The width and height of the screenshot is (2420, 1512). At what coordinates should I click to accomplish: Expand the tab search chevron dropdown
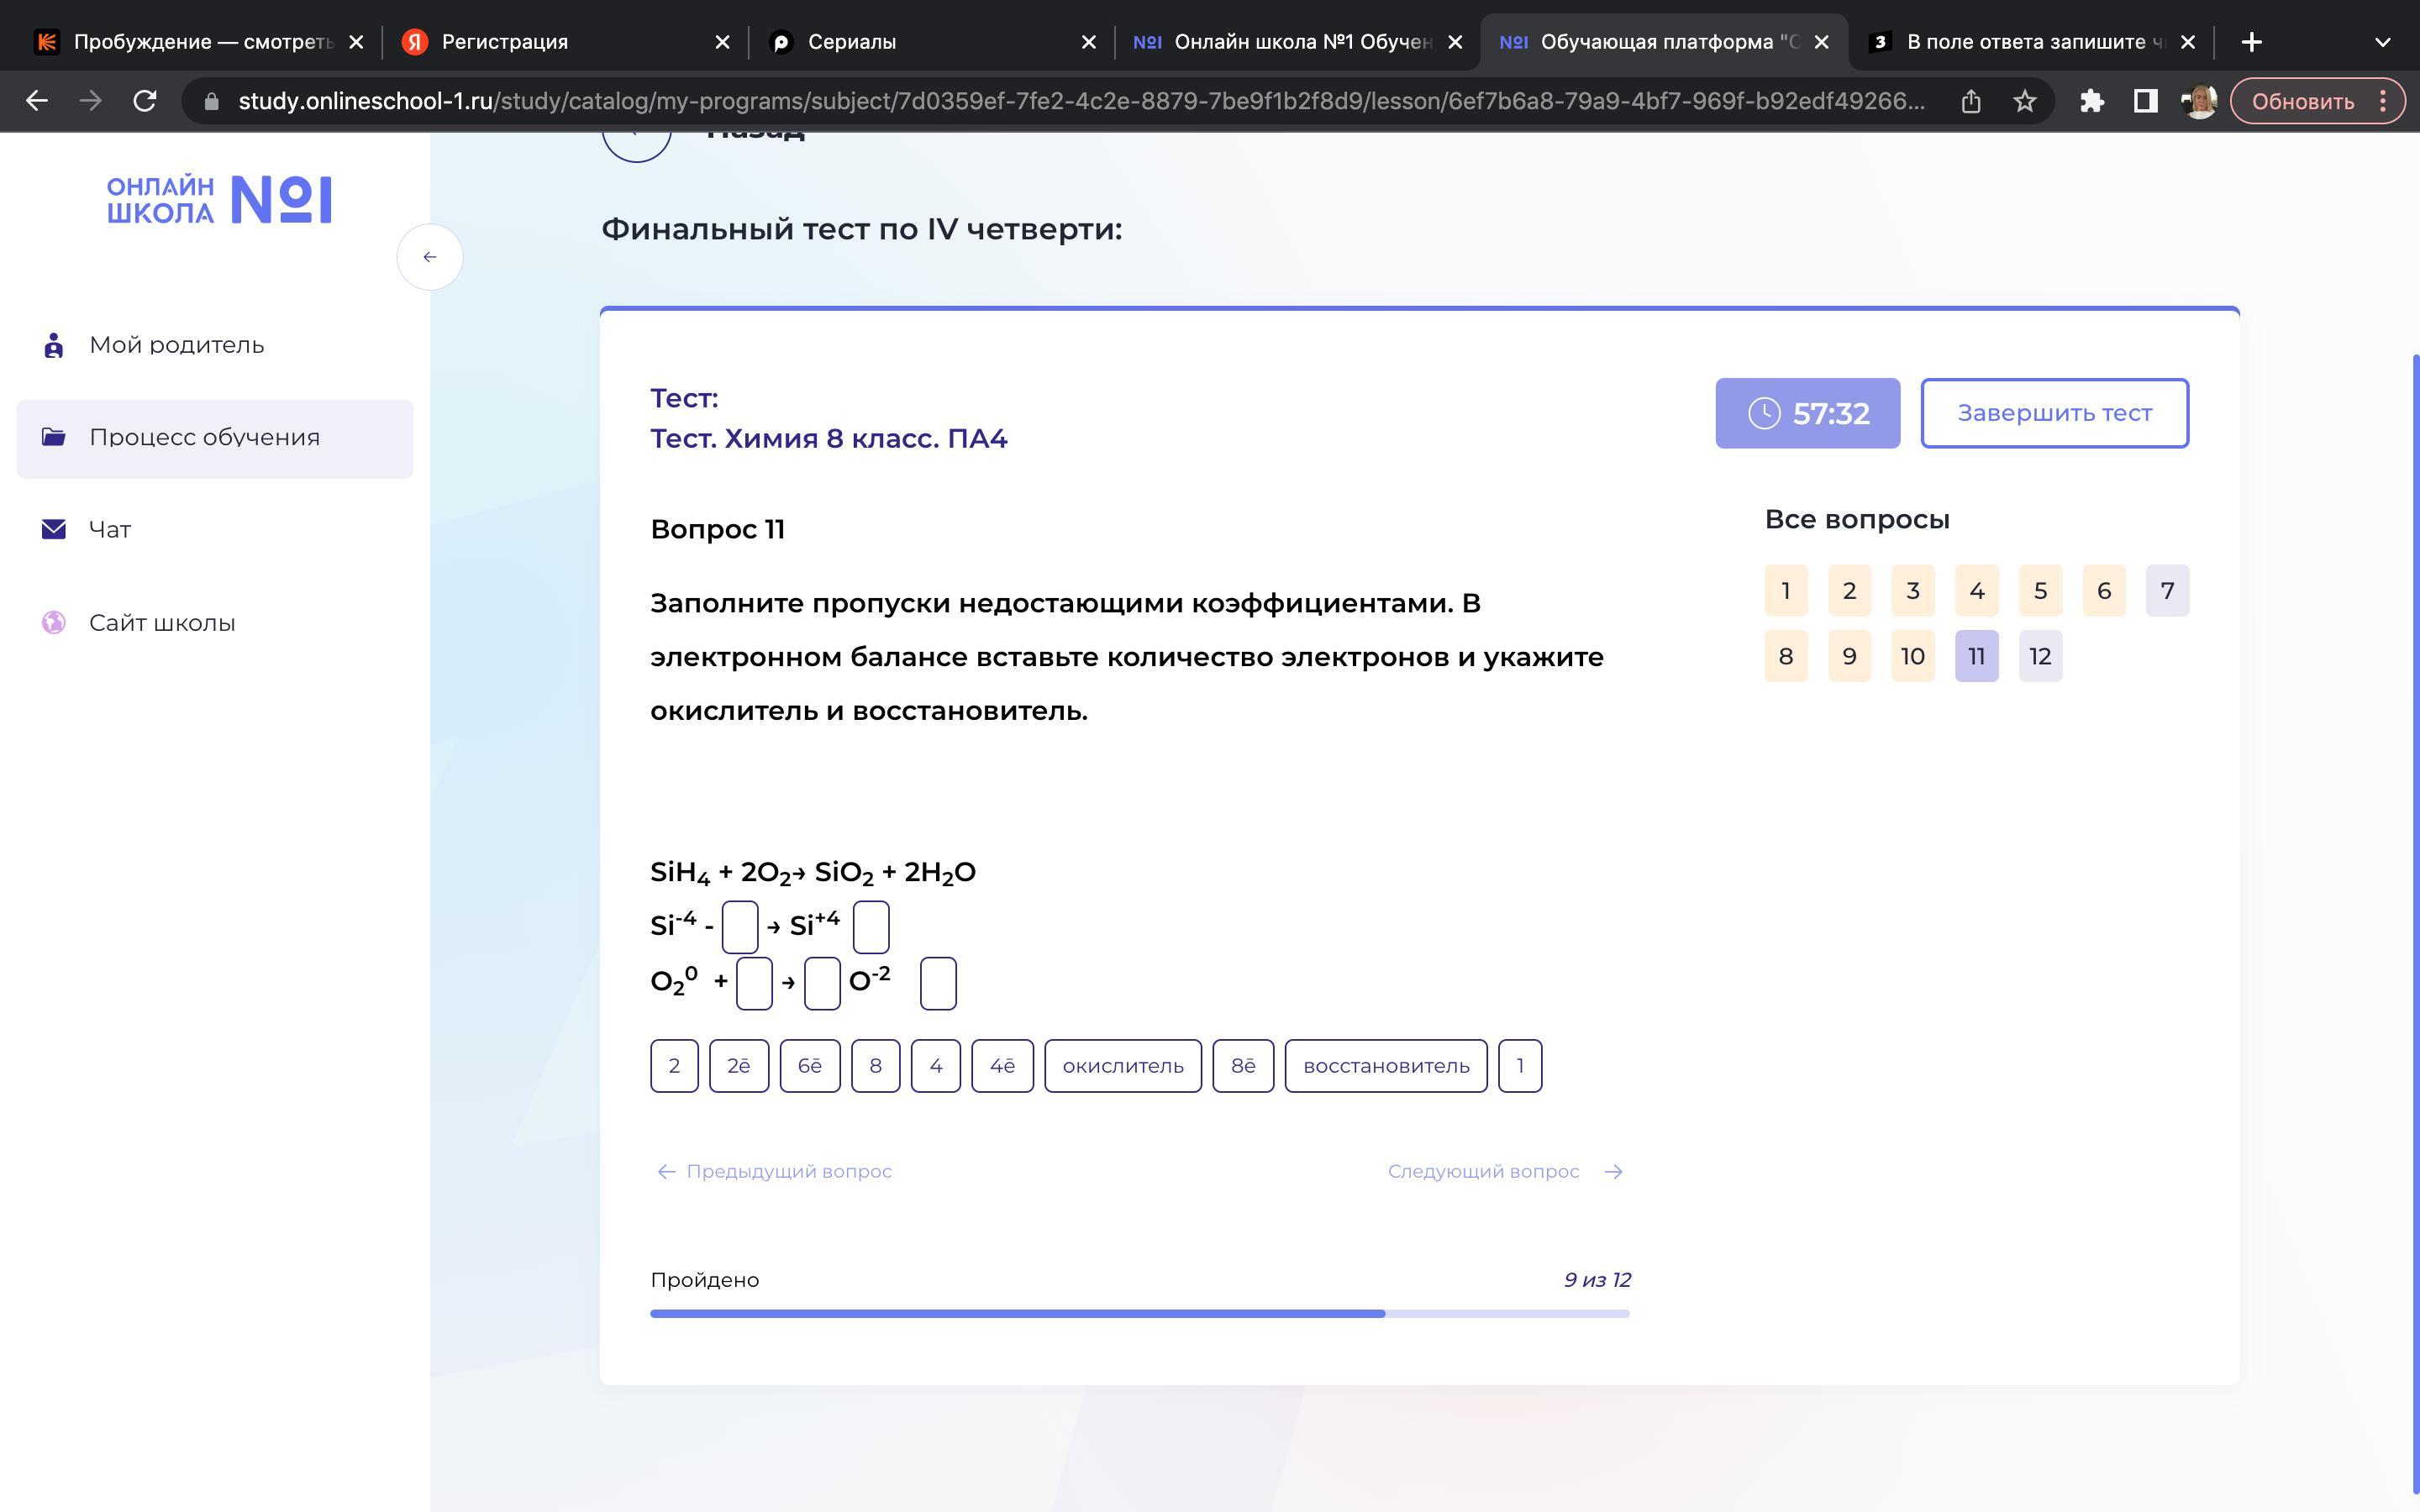(x=2382, y=42)
